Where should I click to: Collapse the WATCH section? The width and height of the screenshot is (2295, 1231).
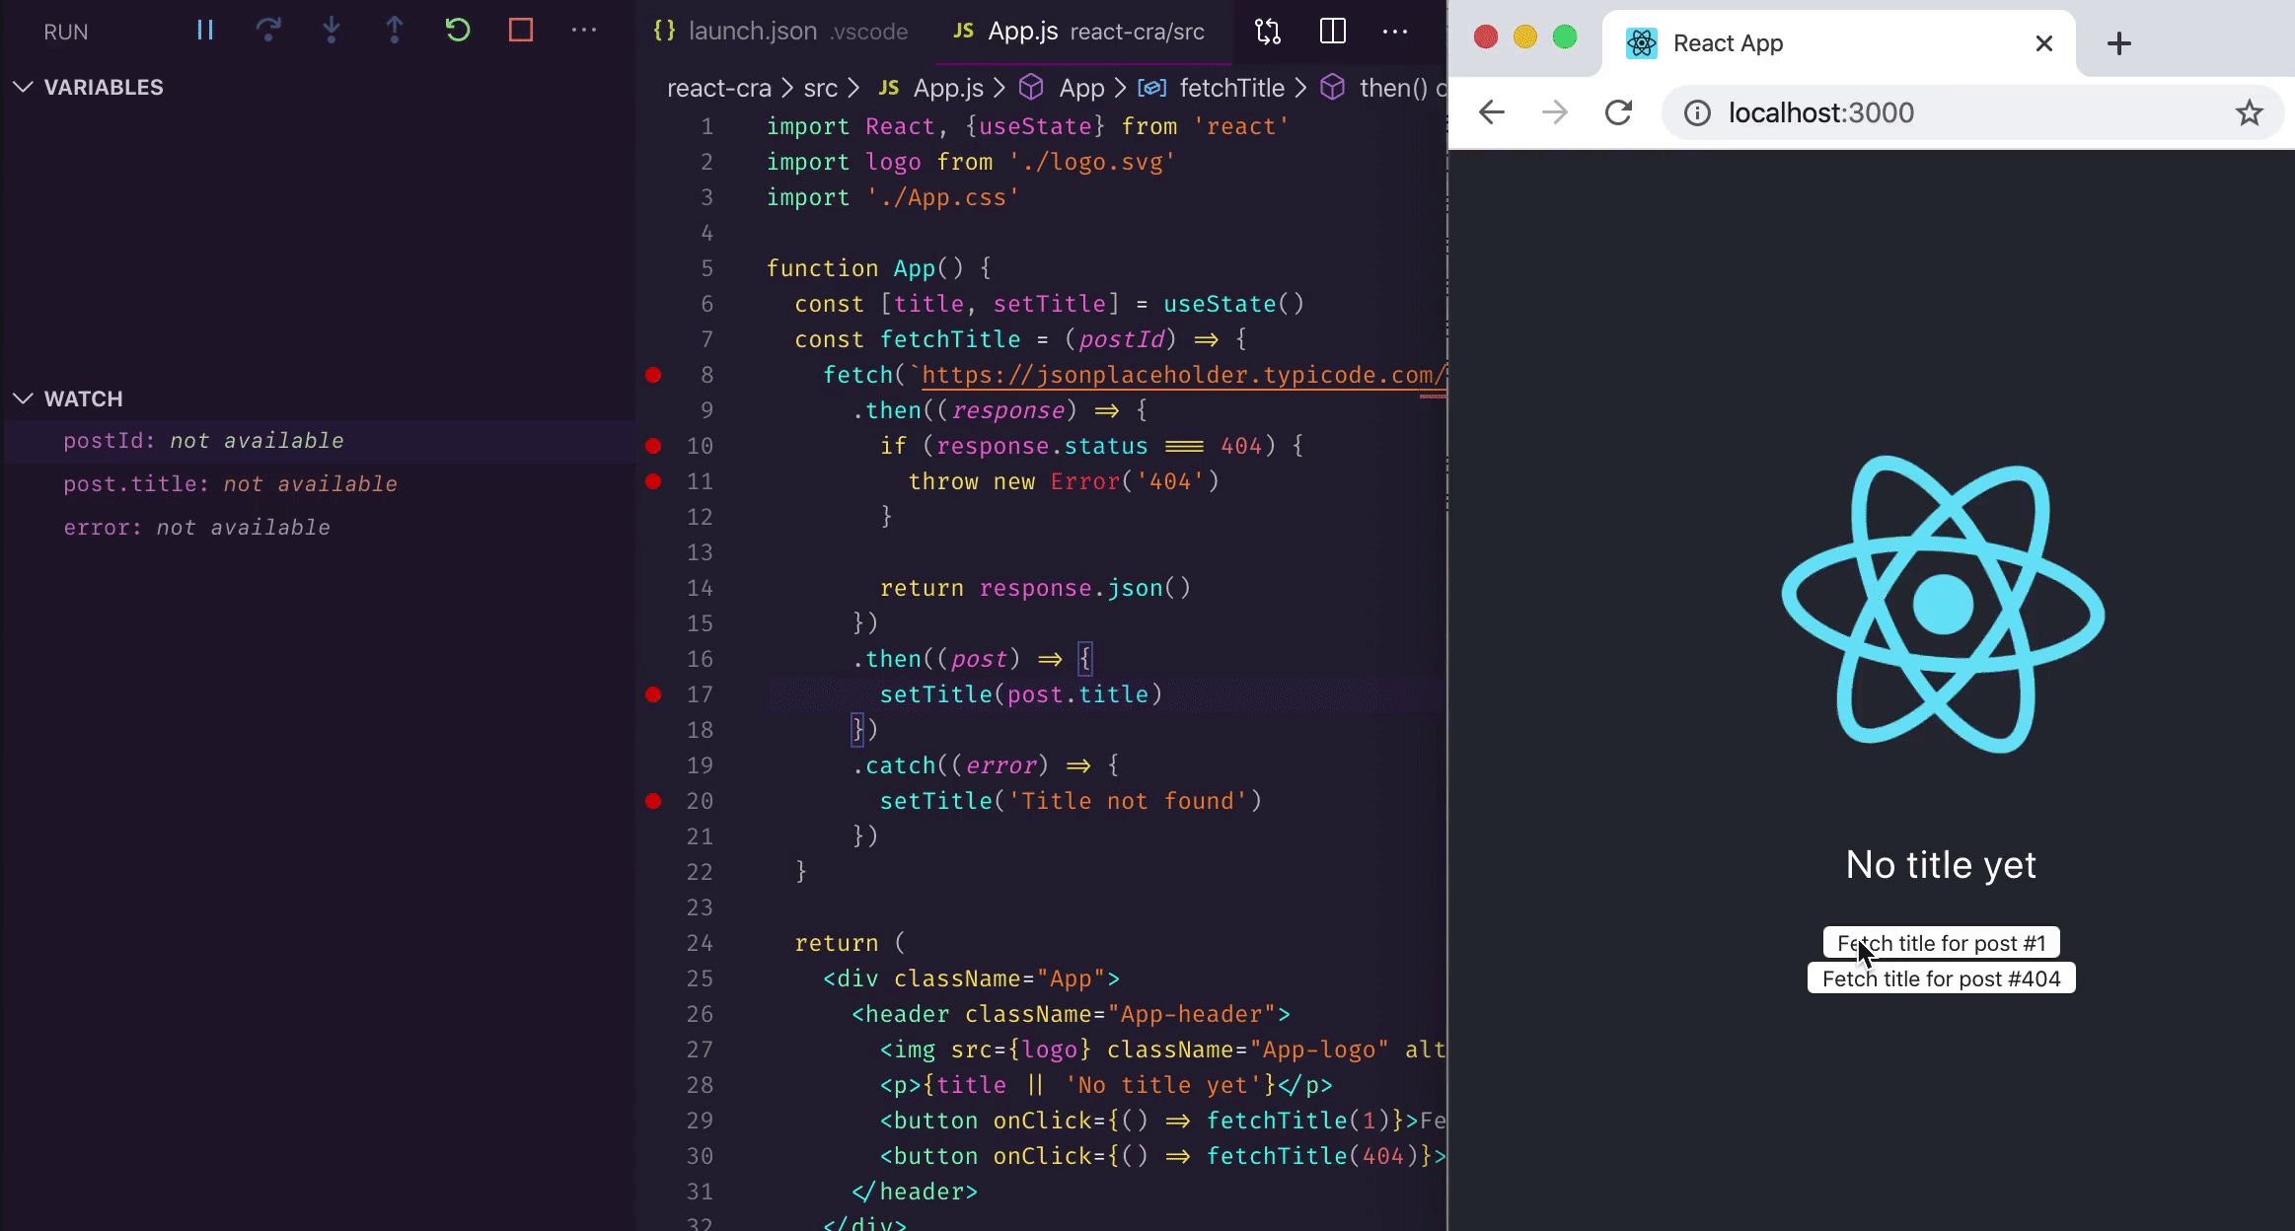click(24, 398)
